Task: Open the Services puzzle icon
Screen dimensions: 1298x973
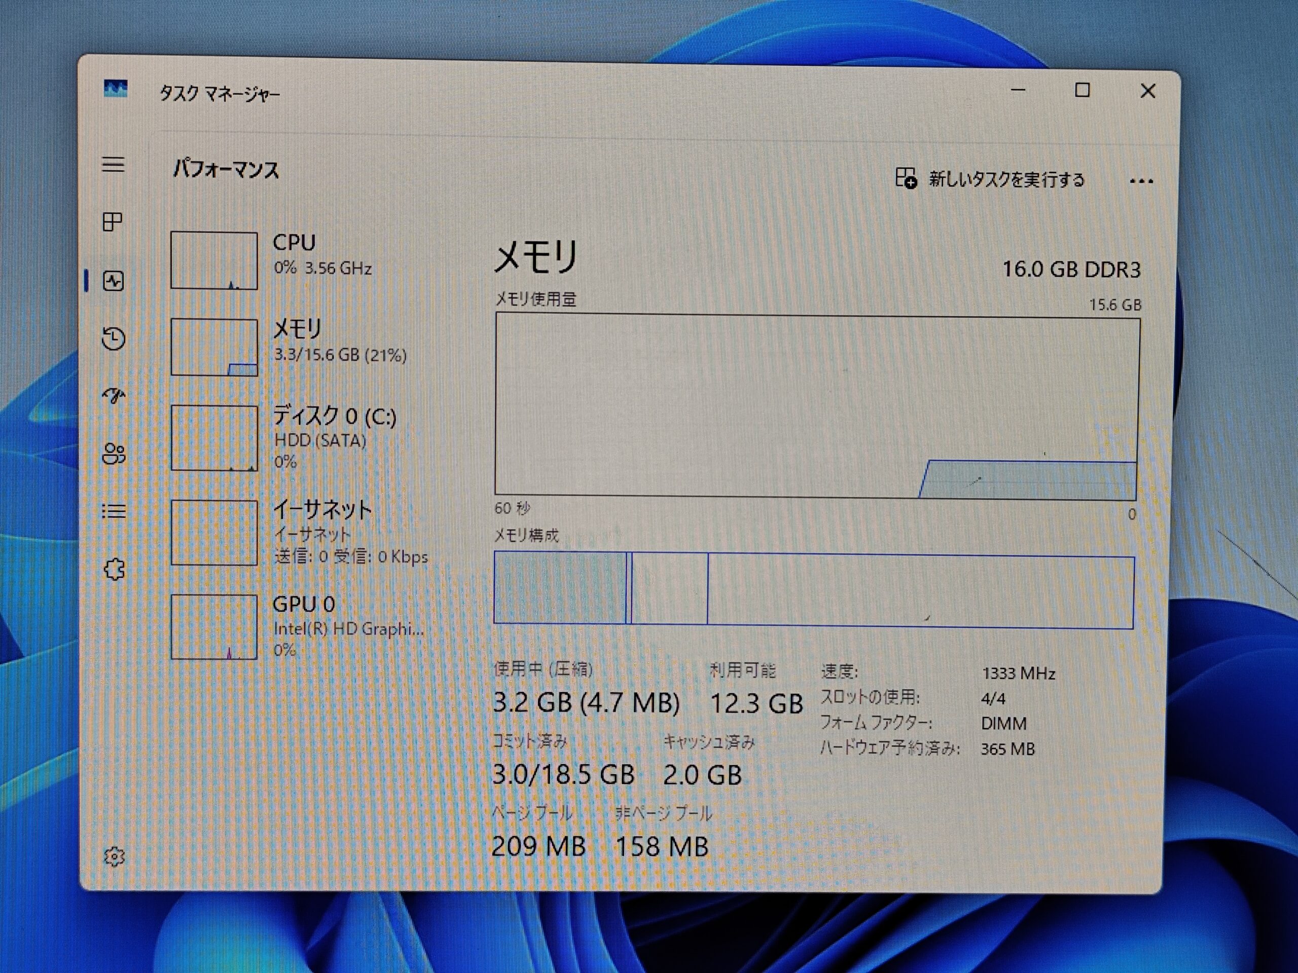Action: tap(115, 569)
